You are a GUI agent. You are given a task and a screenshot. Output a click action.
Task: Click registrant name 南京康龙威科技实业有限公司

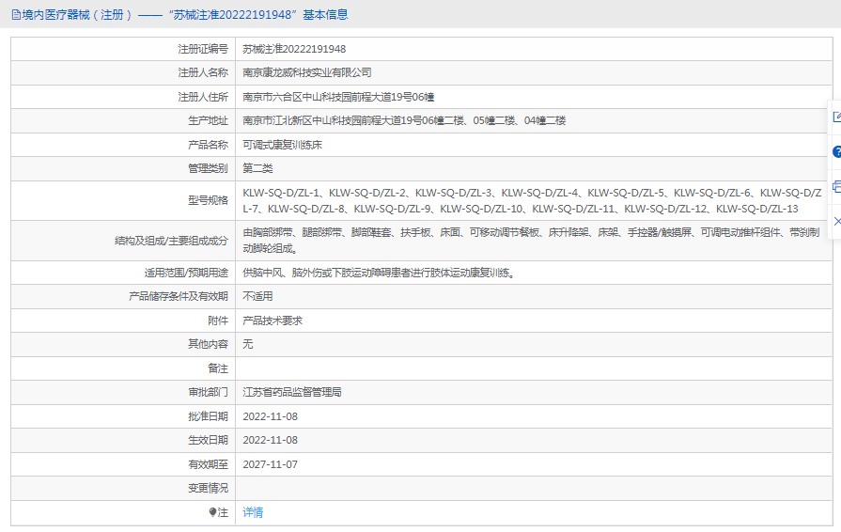tap(306, 72)
